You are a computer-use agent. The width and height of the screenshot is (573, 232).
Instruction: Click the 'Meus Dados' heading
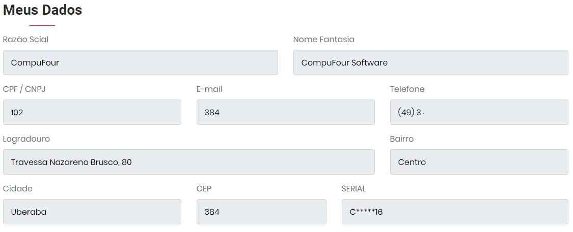(x=42, y=10)
